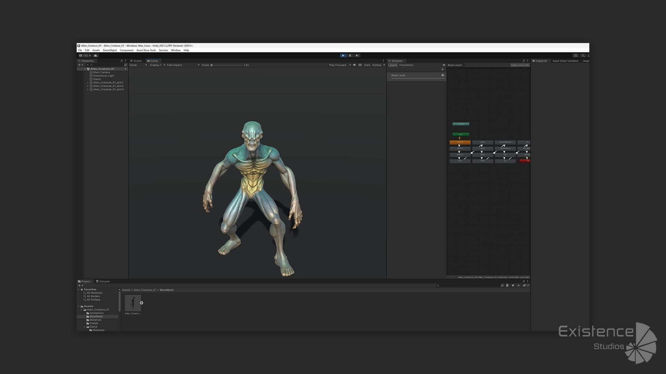Open the Hierarchy panel three-dot menu
This screenshot has width=666, height=374.
click(x=126, y=61)
